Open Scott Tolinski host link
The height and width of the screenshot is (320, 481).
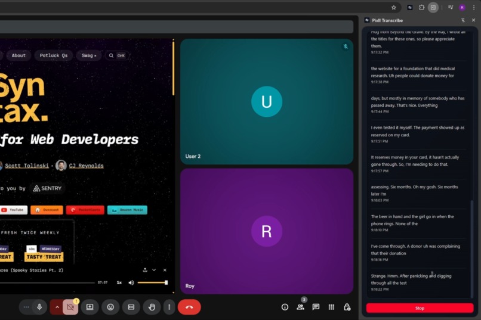tap(27, 166)
